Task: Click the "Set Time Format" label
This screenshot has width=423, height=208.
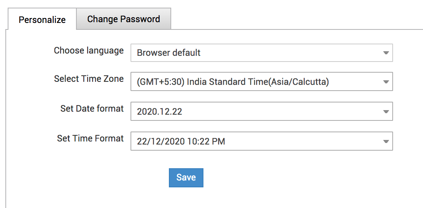Action: (x=90, y=138)
